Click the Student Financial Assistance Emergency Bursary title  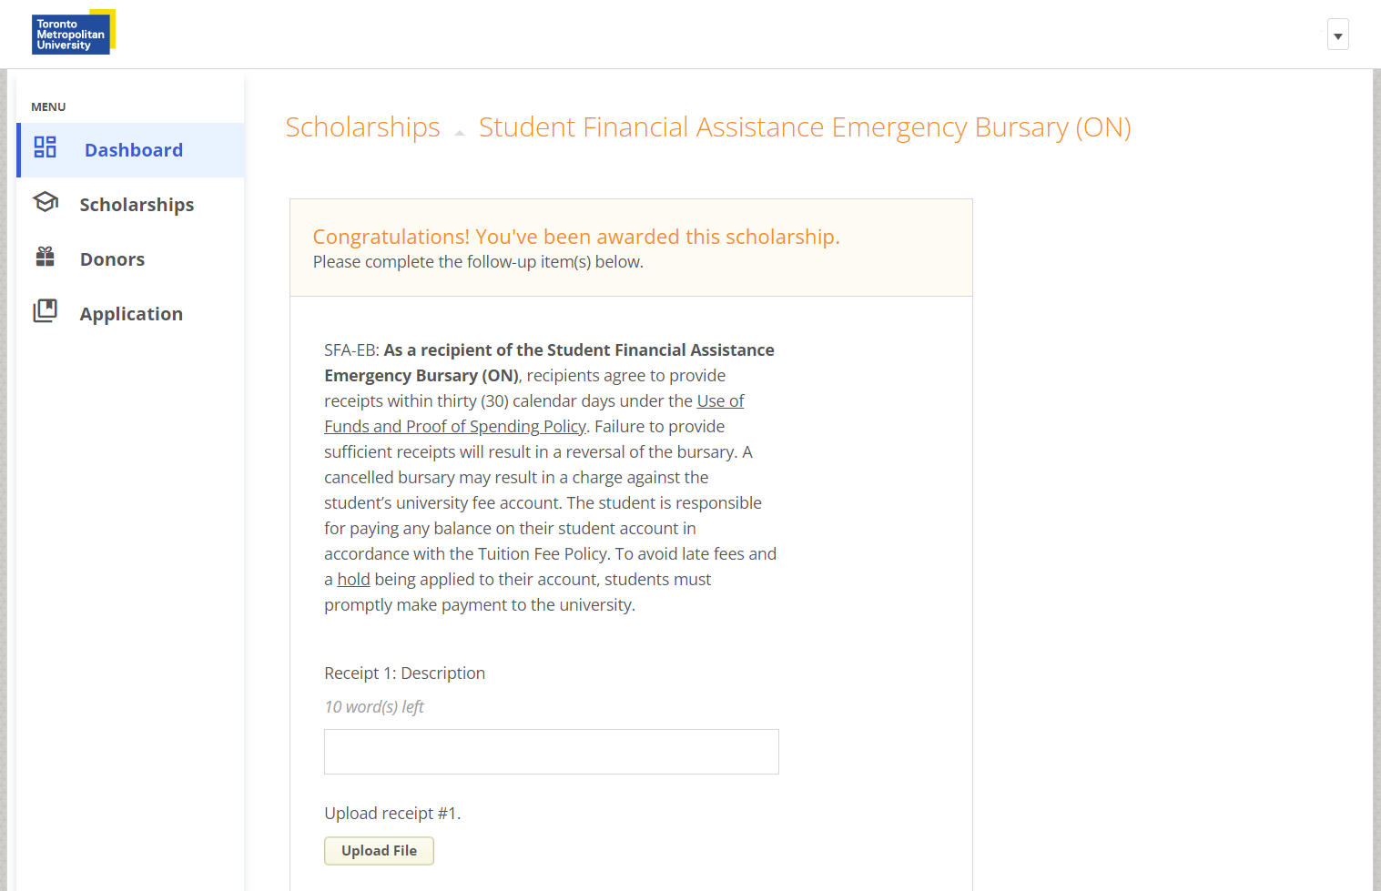[x=805, y=127]
